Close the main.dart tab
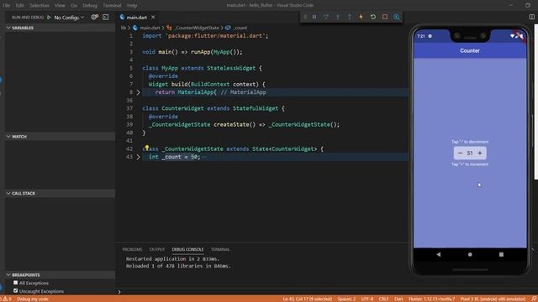The width and height of the screenshot is (538, 302). point(153,17)
